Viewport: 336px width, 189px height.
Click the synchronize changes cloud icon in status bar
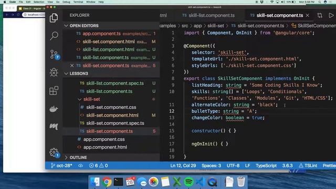(x=80, y=166)
